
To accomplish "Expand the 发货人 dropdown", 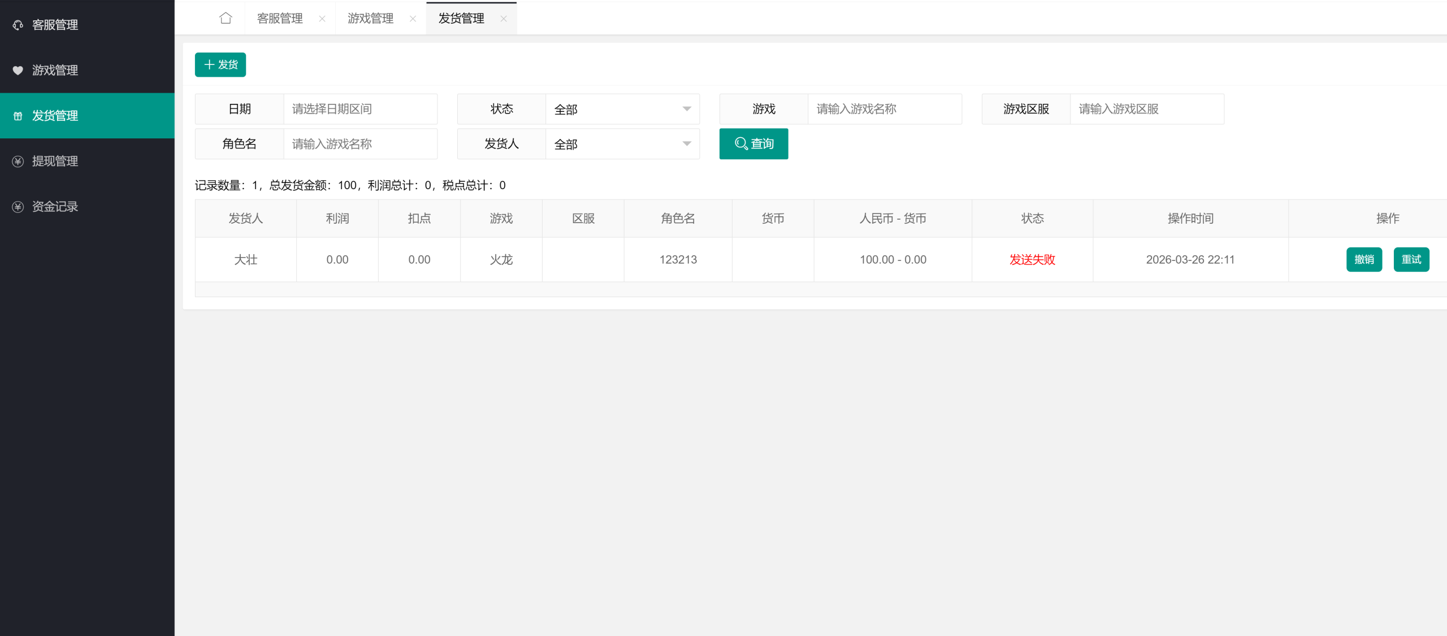I will click(x=622, y=144).
